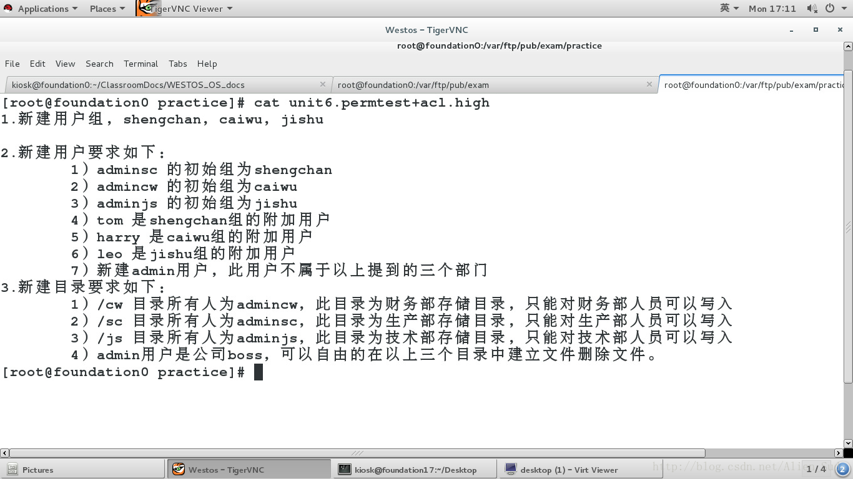The height and width of the screenshot is (479, 853).
Task: Open the Help menu in terminal
Action: click(207, 64)
